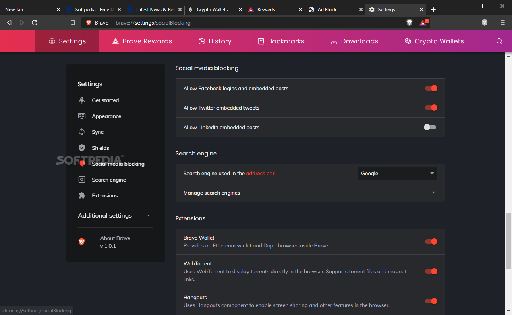Open Extensions settings link
The height and width of the screenshot is (315, 512).
105,195
